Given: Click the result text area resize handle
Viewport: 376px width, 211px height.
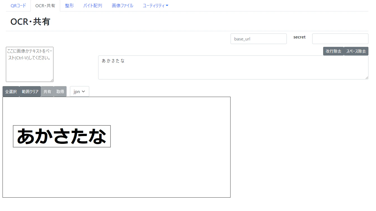Looking at the screenshot, I should 366,77.
